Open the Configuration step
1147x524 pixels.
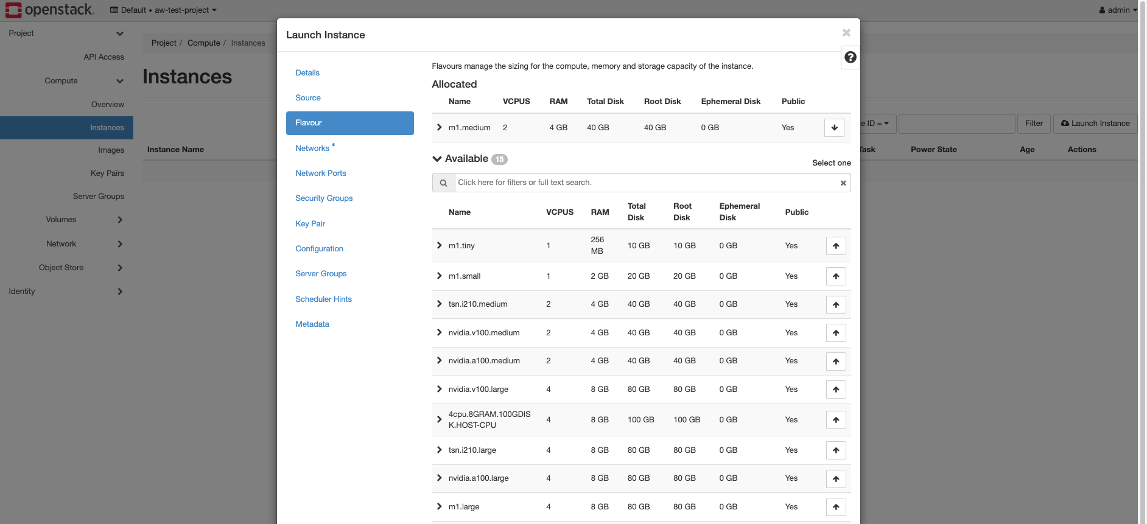[320, 249]
